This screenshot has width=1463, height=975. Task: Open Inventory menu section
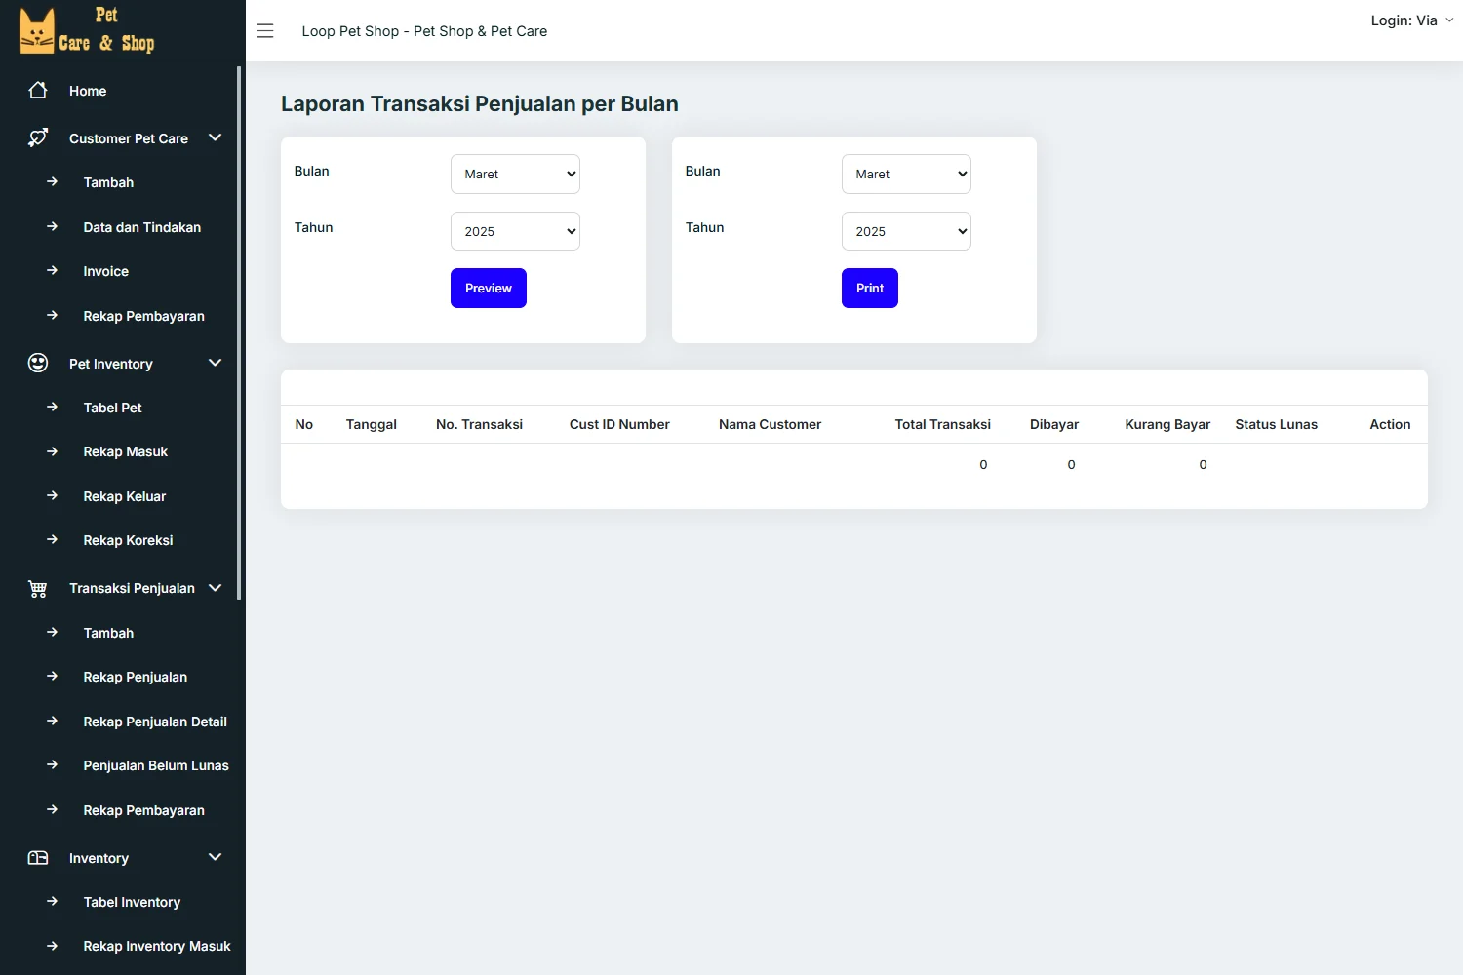point(99,858)
